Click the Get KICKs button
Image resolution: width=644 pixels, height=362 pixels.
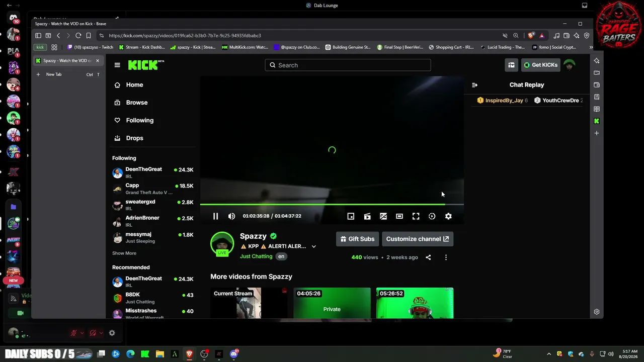tap(540, 65)
